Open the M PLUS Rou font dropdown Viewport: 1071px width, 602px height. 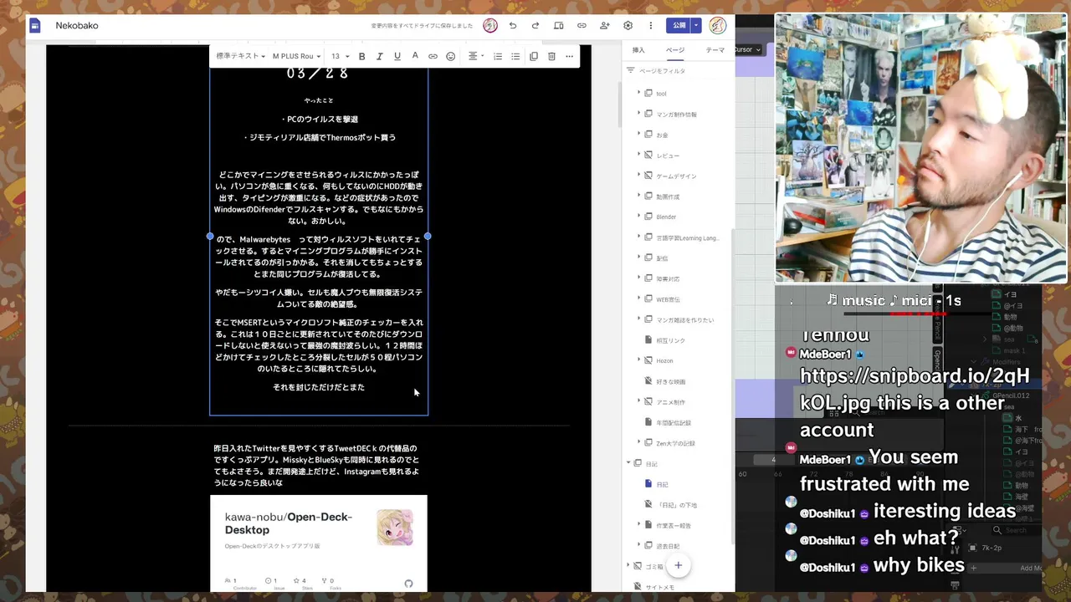point(296,56)
